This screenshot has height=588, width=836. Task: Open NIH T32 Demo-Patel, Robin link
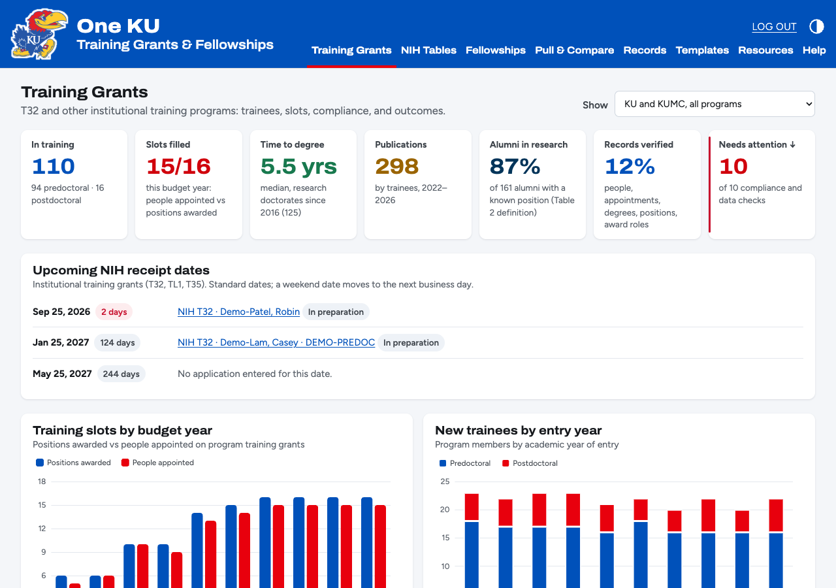(x=238, y=312)
